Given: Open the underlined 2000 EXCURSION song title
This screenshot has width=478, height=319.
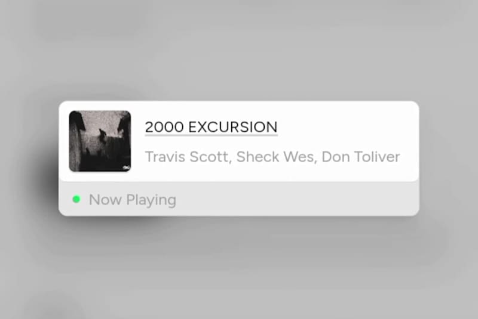Looking at the screenshot, I should point(212,127).
